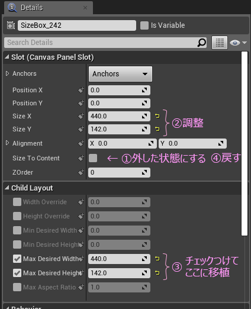
Task: Open the Anchors dropdown
Action: coord(120,74)
